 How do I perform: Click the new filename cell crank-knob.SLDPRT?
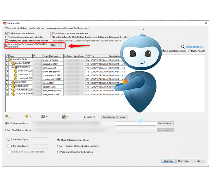click(53, 75)
